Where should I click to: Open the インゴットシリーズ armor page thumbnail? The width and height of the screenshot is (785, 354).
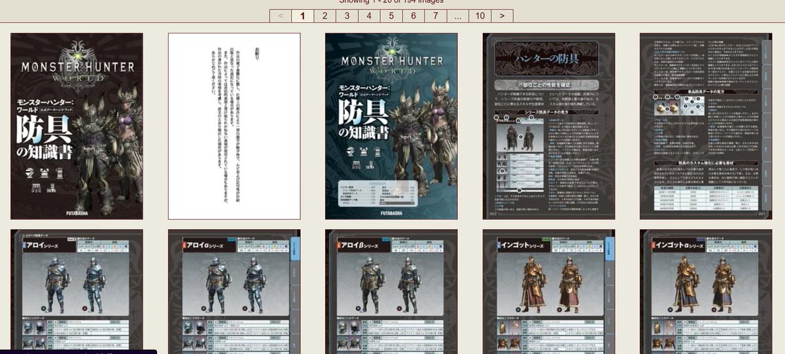pyautogui.click(x=549, y=291)
